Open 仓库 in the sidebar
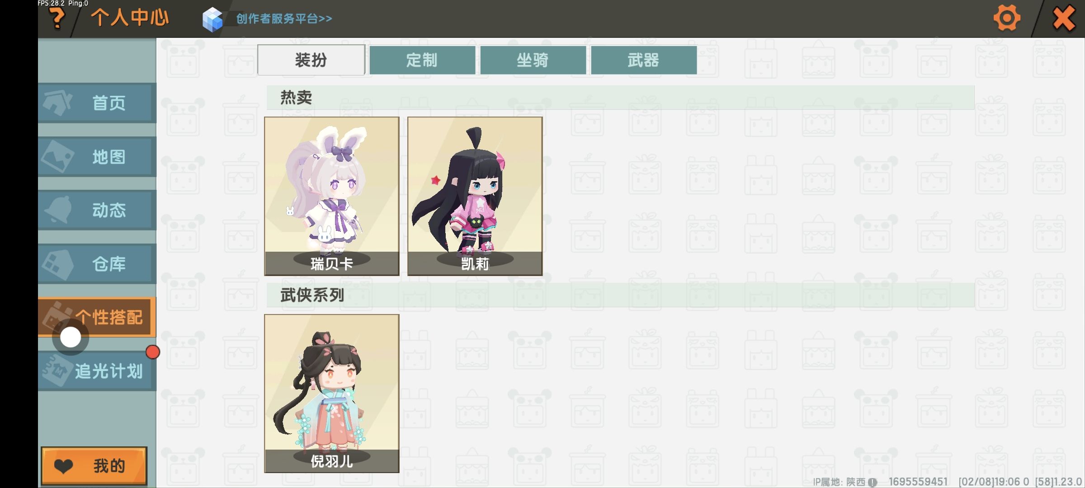Screen dimensions: 1085x488 click(x=97, y=264)
